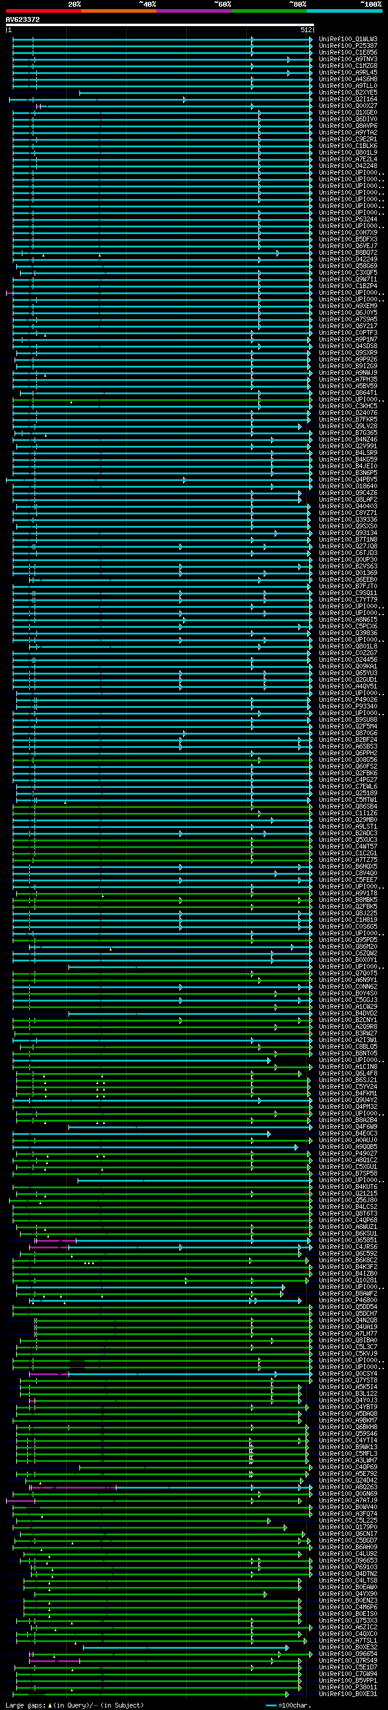Open the UniRef100_P25387 hit label
388x1710 pixels.
pyautogui.click(x=348, y=46)
